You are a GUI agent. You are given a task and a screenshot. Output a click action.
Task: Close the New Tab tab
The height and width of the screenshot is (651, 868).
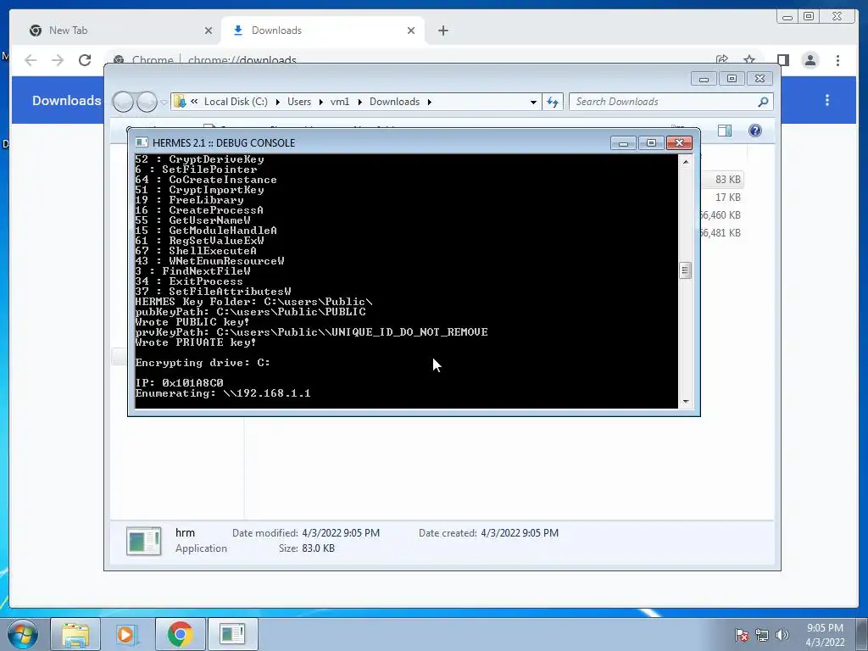[209, 31]
